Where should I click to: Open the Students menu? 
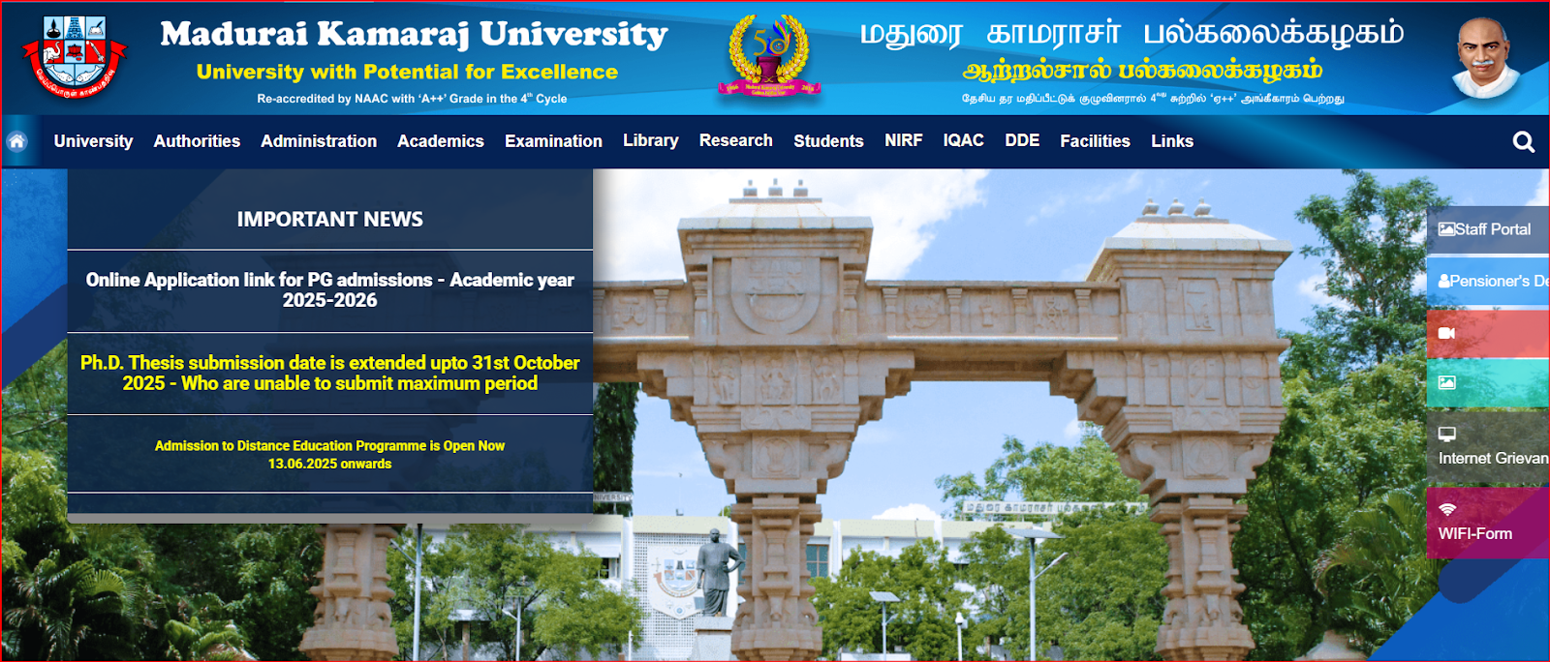[x=828, y=141]
